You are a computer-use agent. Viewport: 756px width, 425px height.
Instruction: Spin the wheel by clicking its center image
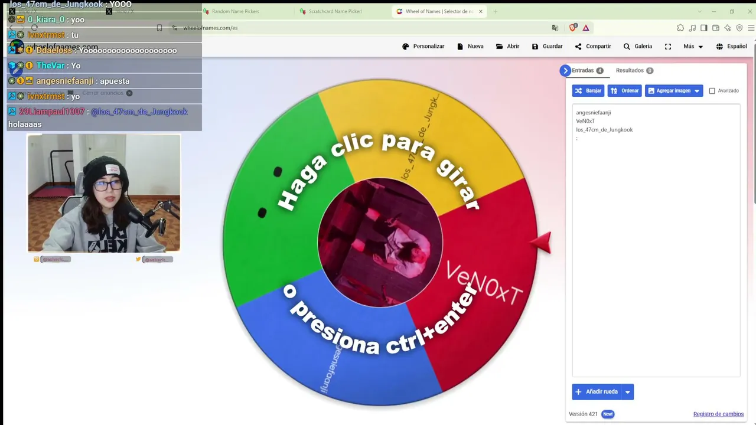pyautogui.click(x=380, y=243)
